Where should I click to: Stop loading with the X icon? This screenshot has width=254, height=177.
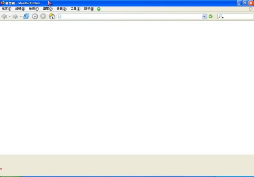coord(43,16)
